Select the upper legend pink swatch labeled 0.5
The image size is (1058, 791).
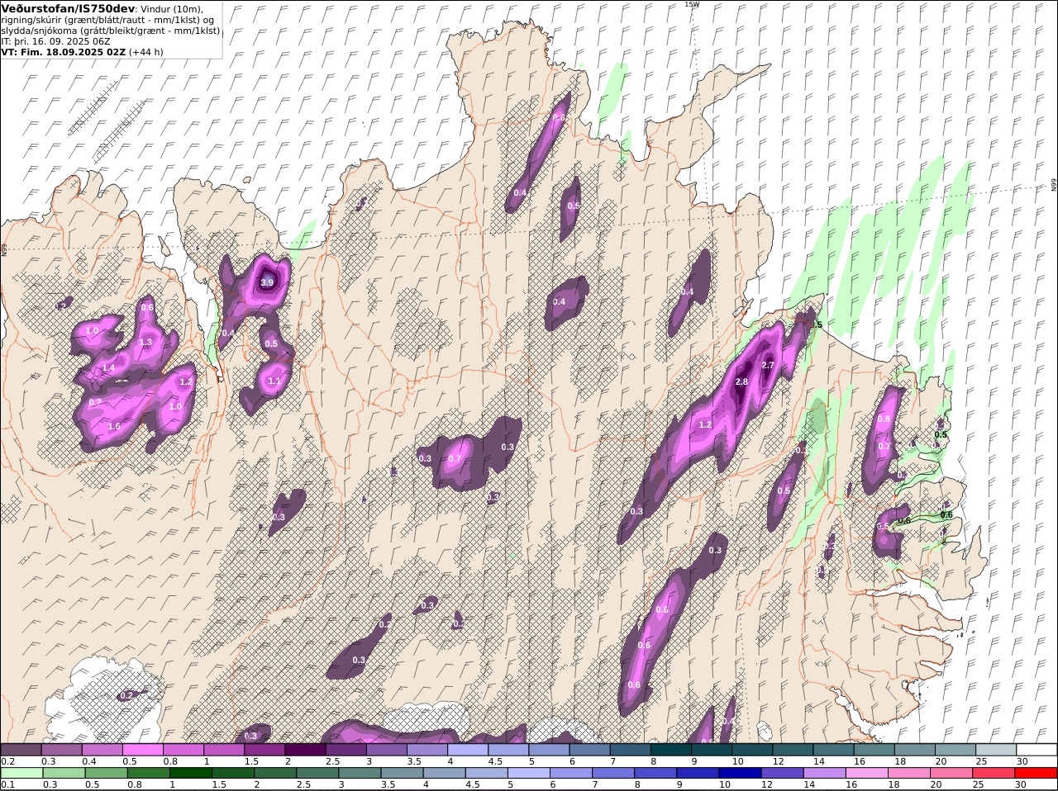[143, 750]
